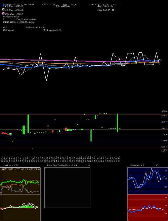Image resolution: width=168 pixels, height=221 pixels.
Task: Click the tall green candle near 10 Jan
Action: pyautogui.click(x=28, y=124)
